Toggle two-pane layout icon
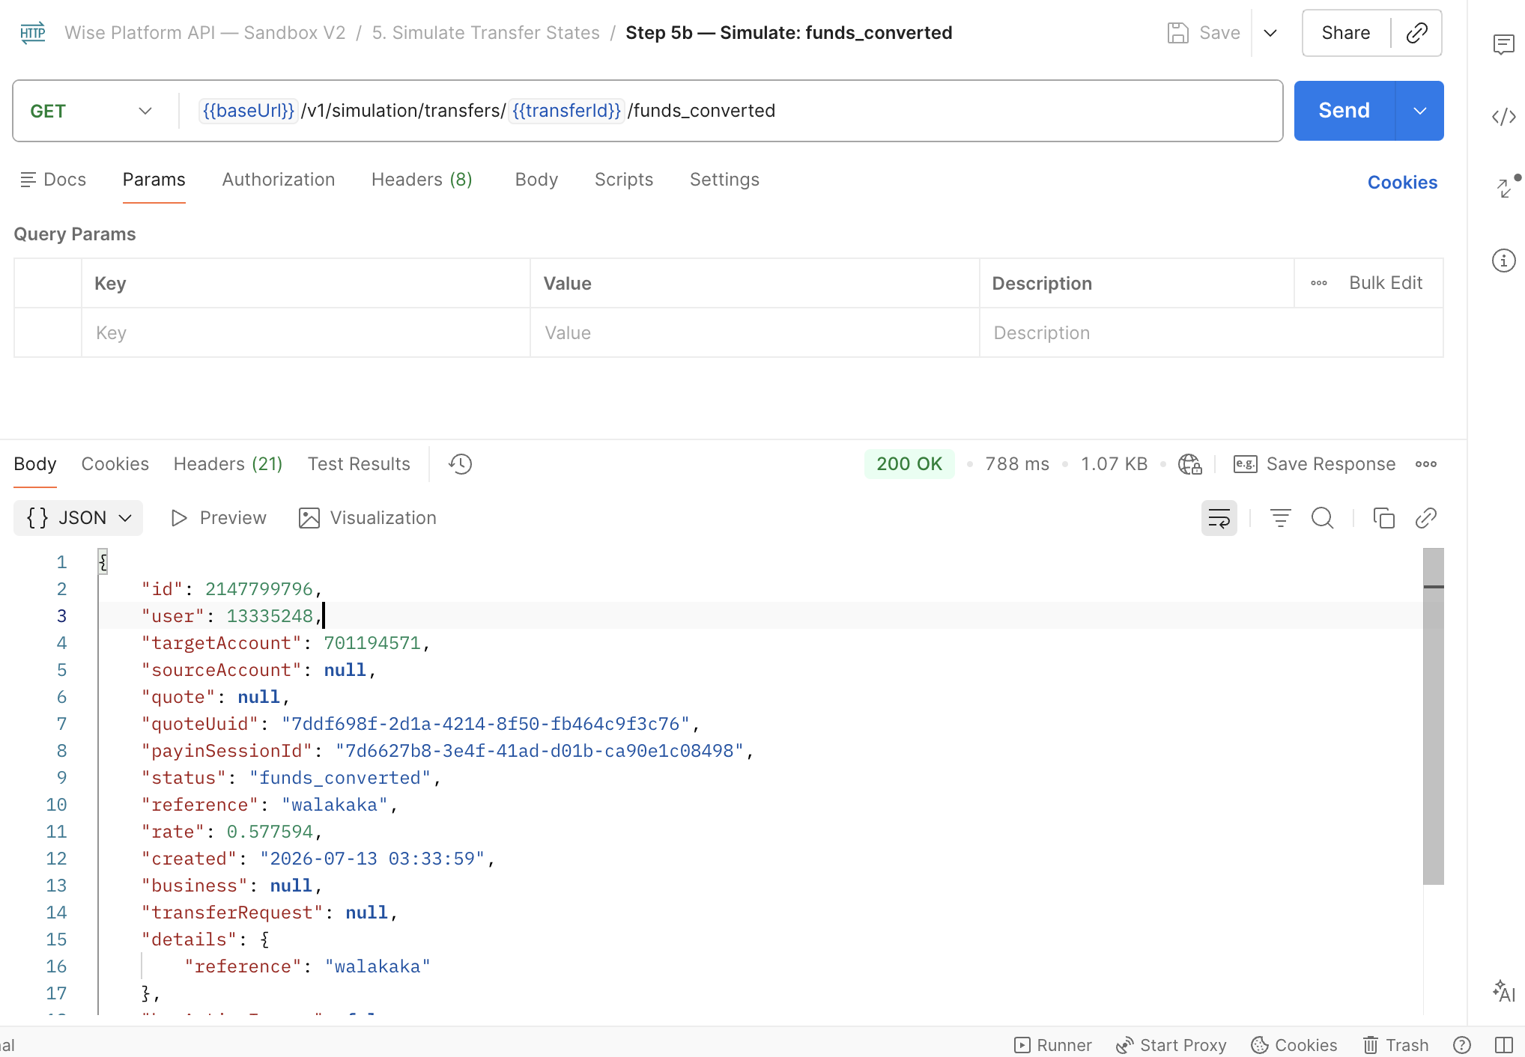This screenshot has width=1525, height=1057. (1503, 1045)
